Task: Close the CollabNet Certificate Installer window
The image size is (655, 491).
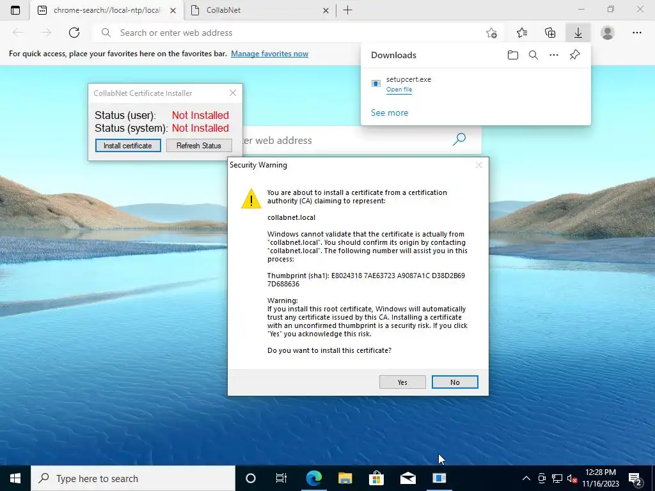Action: [x=233, y=93]
